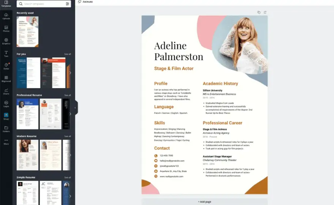Open the Charts panel
This screenshot has height=205, width=334.
point(6,91)
